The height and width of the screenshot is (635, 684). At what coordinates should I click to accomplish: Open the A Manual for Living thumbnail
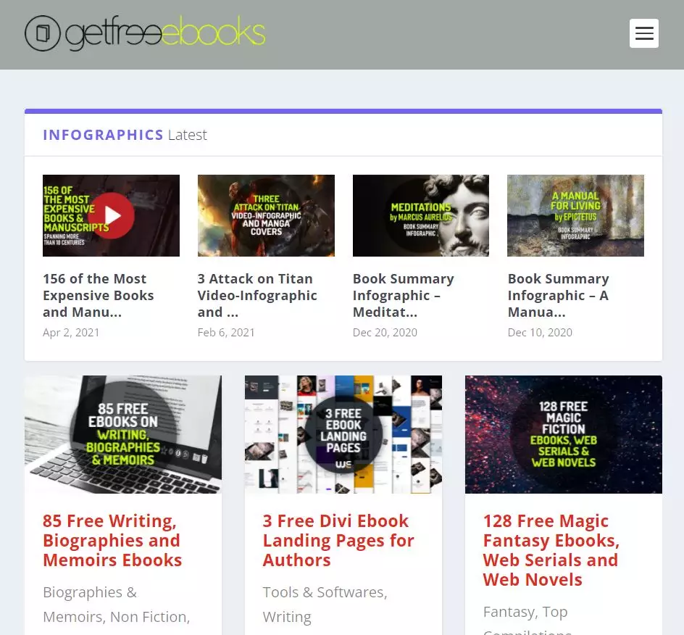click(x=575, y=215)
